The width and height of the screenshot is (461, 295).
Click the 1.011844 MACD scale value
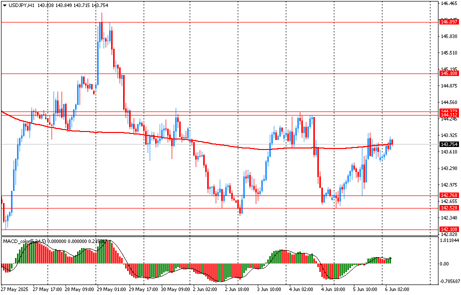coord(450,240)
